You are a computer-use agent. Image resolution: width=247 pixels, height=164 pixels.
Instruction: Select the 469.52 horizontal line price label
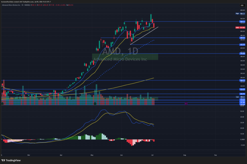click(242, 38)
